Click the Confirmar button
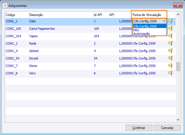Image resolution: width=185 pixels, height=135 pixels. click(x=139, y=128)
